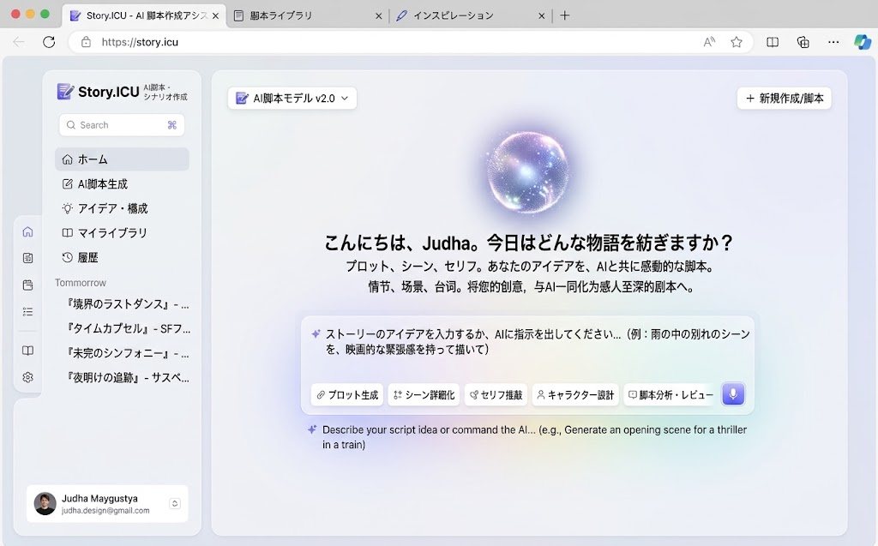Open a new browser tab with plus
878x546 pixels.
pyautogui.click(x=565, y=15)
